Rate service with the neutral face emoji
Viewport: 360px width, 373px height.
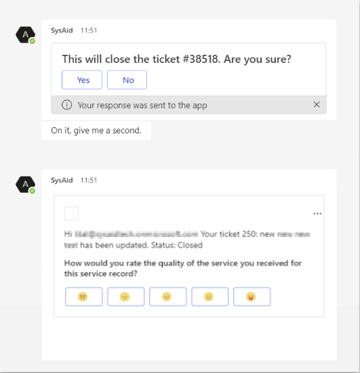(168, 297)
